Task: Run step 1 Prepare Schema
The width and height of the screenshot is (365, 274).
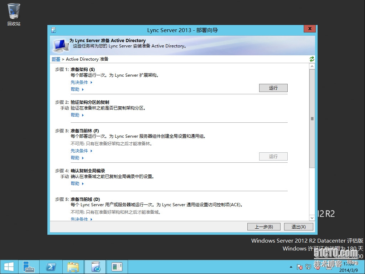Action: coord(273,88)
